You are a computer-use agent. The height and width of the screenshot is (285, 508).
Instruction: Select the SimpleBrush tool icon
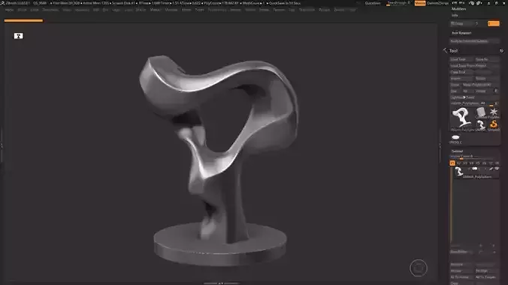click(494, 124)
